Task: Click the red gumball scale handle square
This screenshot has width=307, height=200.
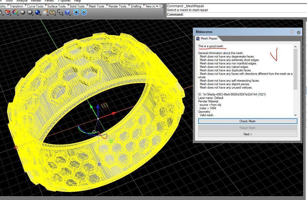Action: coord(16,147)
